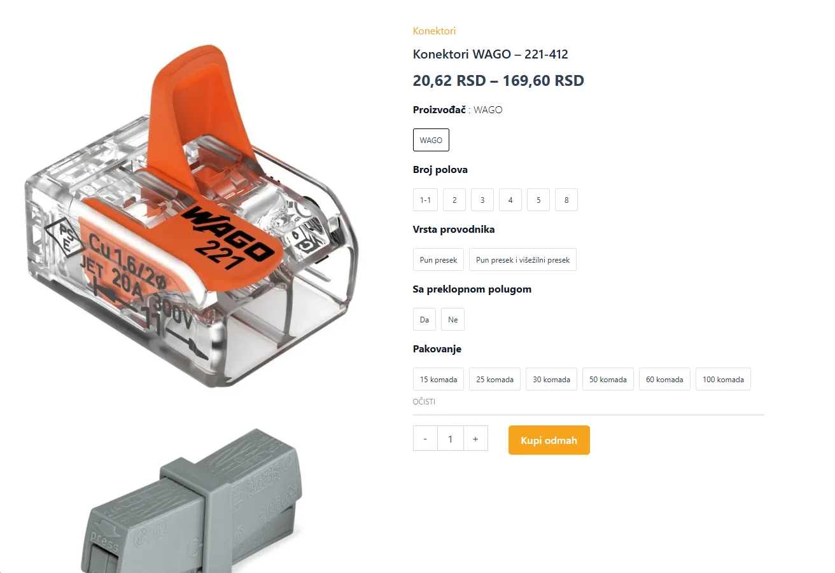Click the quantity input field
835x573 pixels.
tap(451, 438)
